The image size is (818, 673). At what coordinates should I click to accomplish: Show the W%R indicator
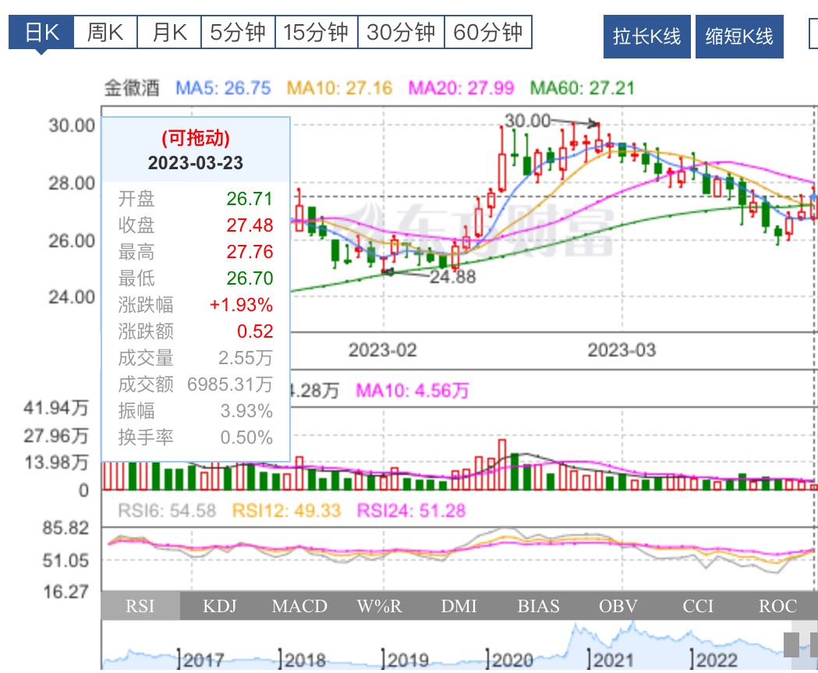pos(379,606)
